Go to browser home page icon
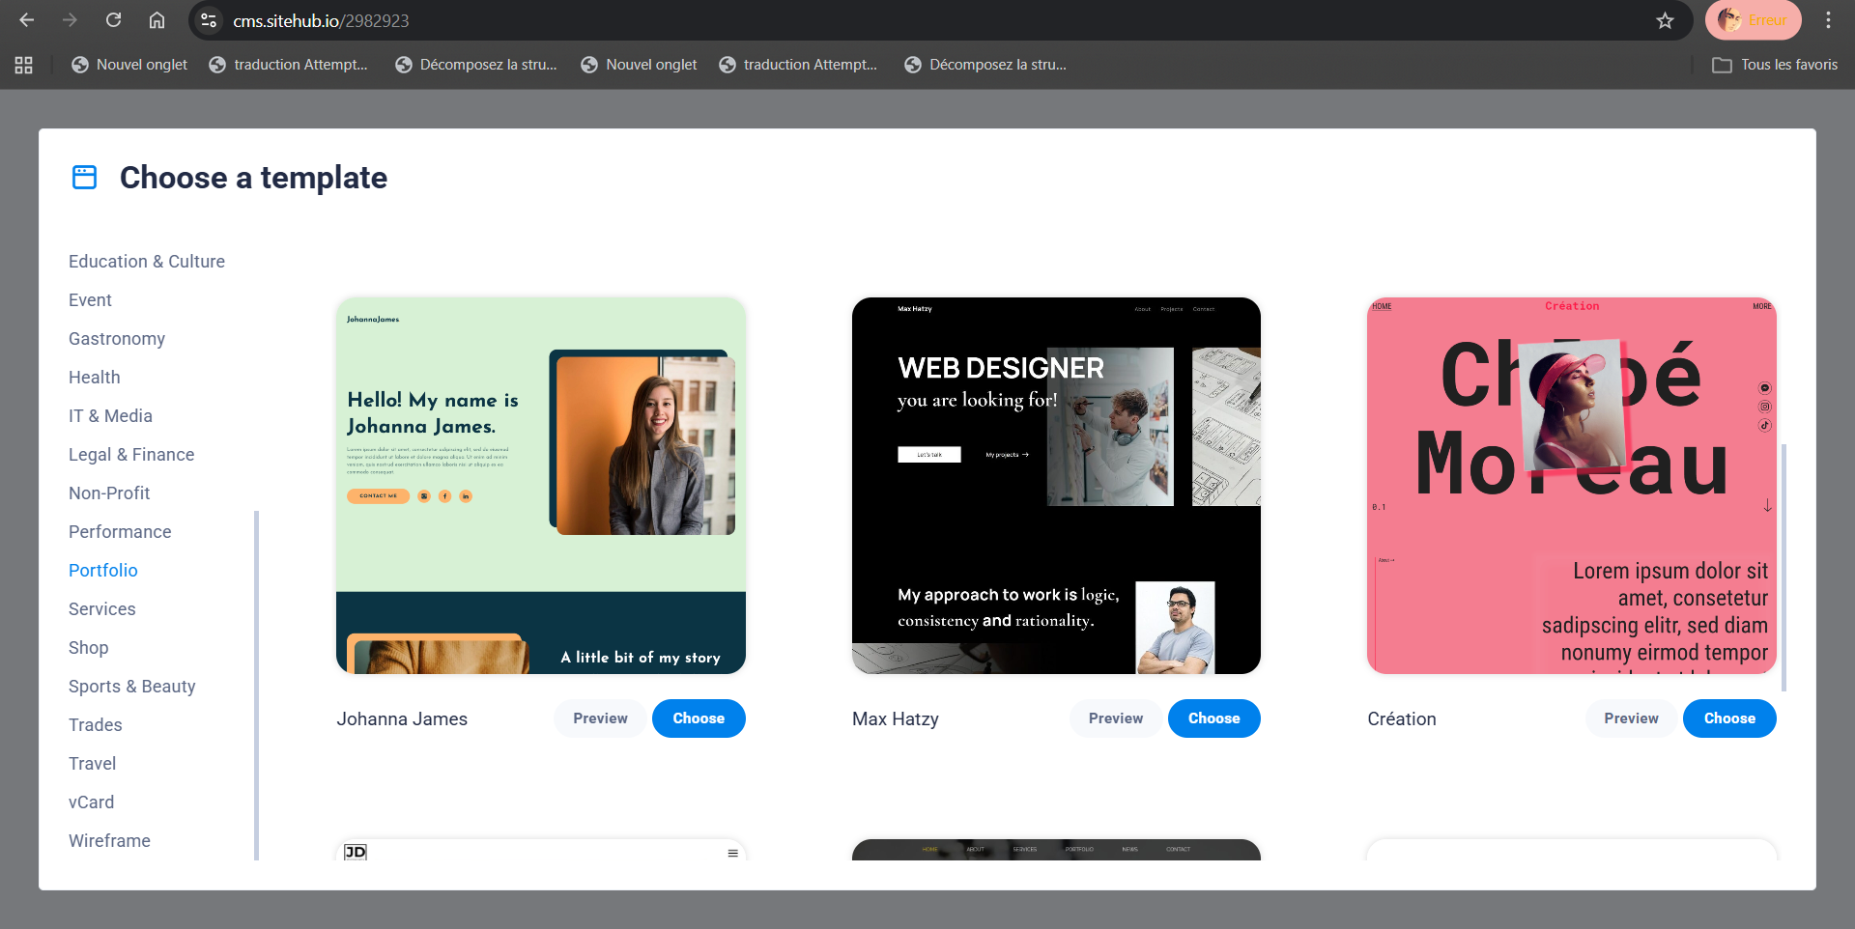This screenshot has height=929, width=1855. [157, 20]
